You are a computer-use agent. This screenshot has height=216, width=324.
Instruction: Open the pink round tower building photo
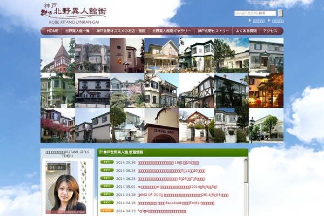[x=127, y=55]
